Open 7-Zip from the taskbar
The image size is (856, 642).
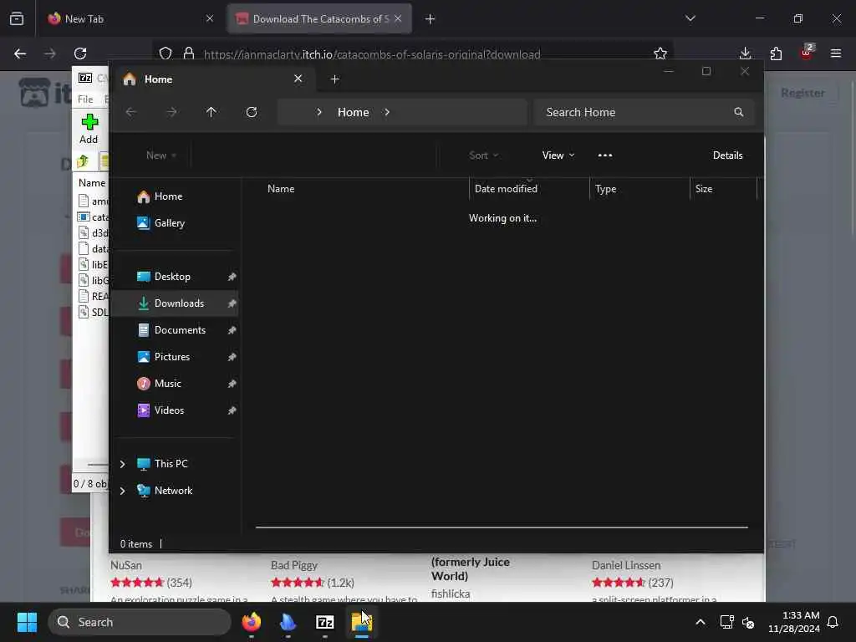(325, 622)
